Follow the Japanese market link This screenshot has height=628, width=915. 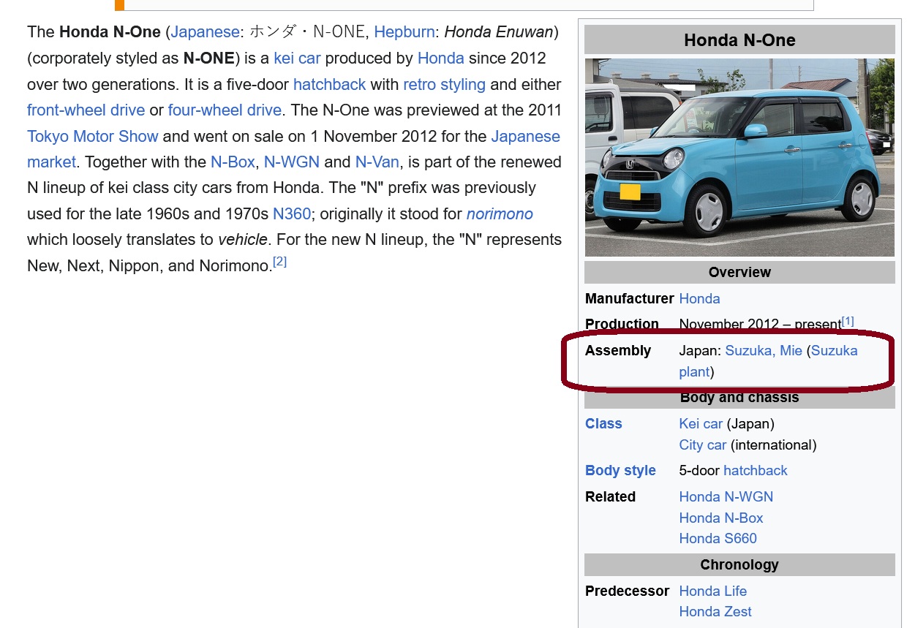(x=293, y=149)
